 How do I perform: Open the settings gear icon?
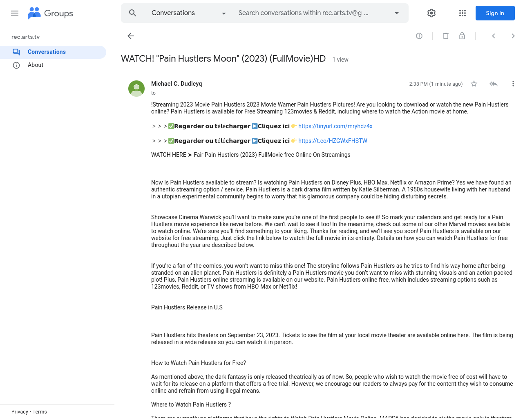(x=431, y=13)
